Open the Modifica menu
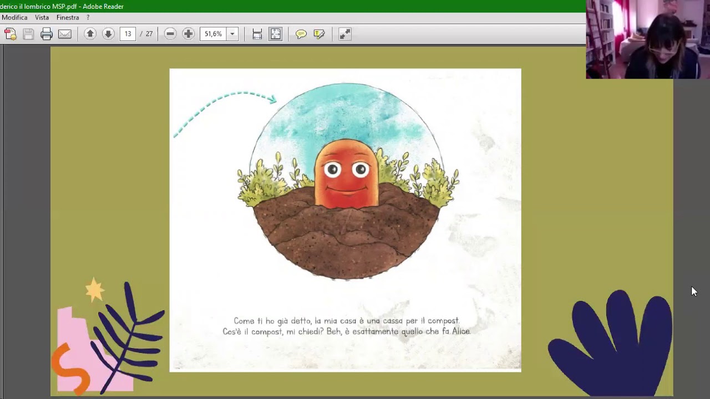710x399 pixels. [x=14, y=18]
